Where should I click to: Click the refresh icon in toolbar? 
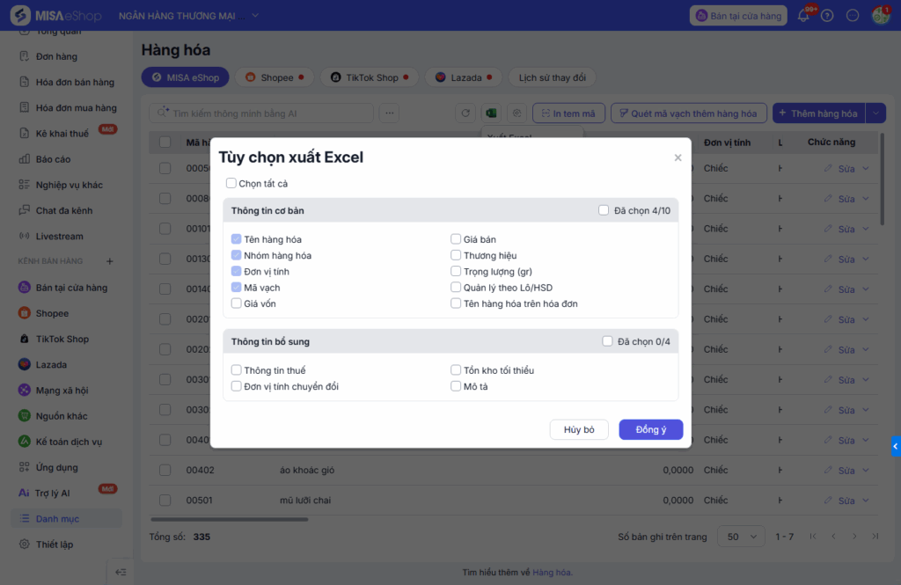(x=465, y=113)
